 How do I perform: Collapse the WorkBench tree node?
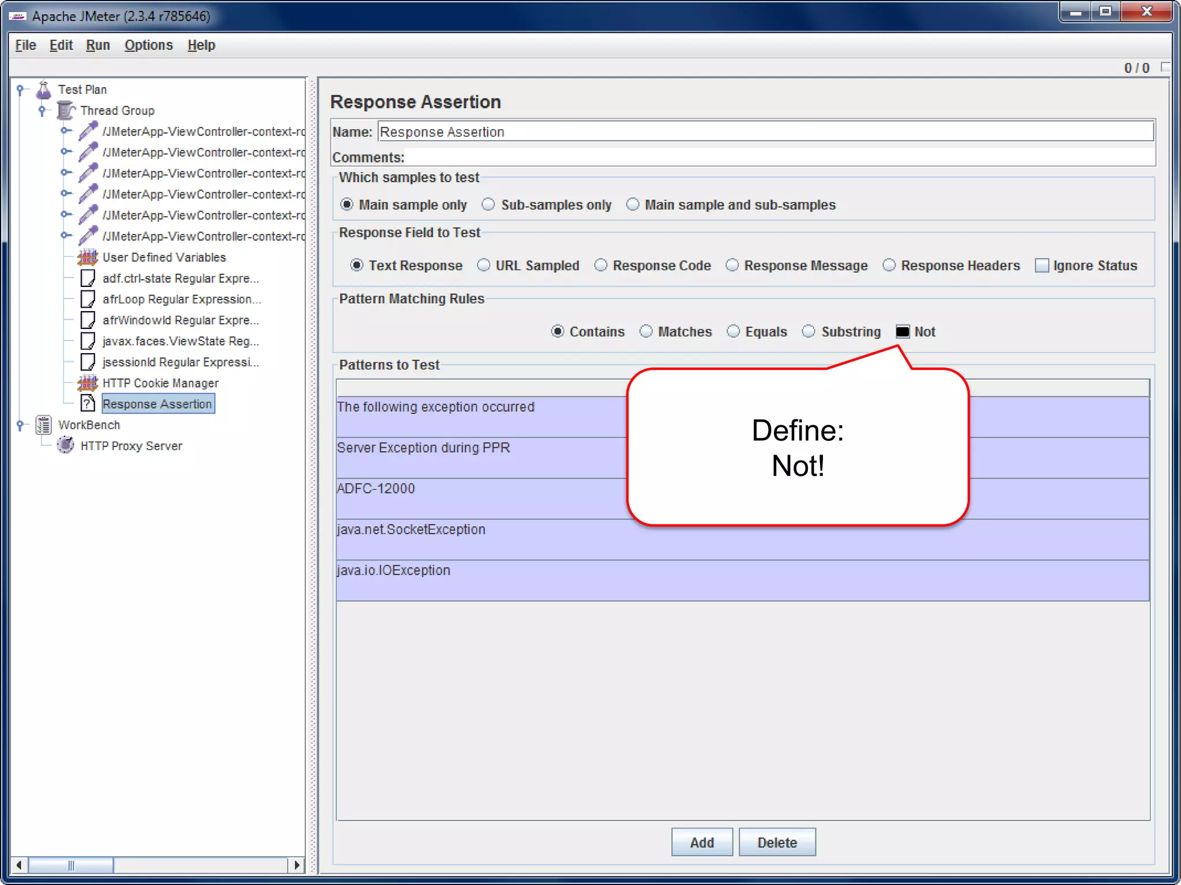coord(20,425)
